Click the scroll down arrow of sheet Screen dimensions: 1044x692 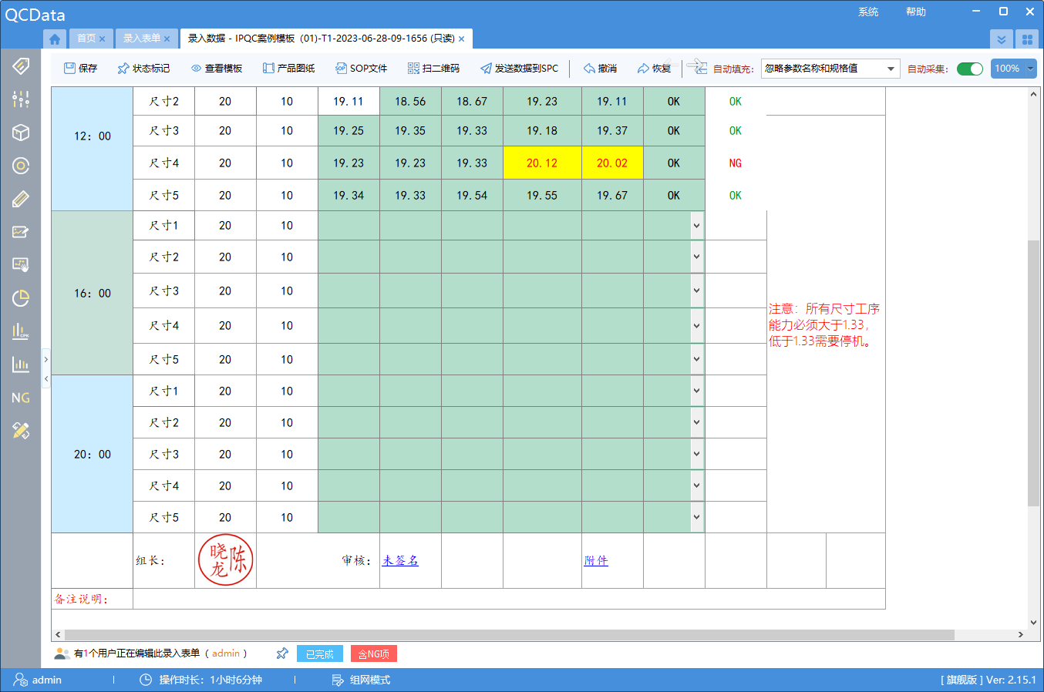[x=1034, y=623]
